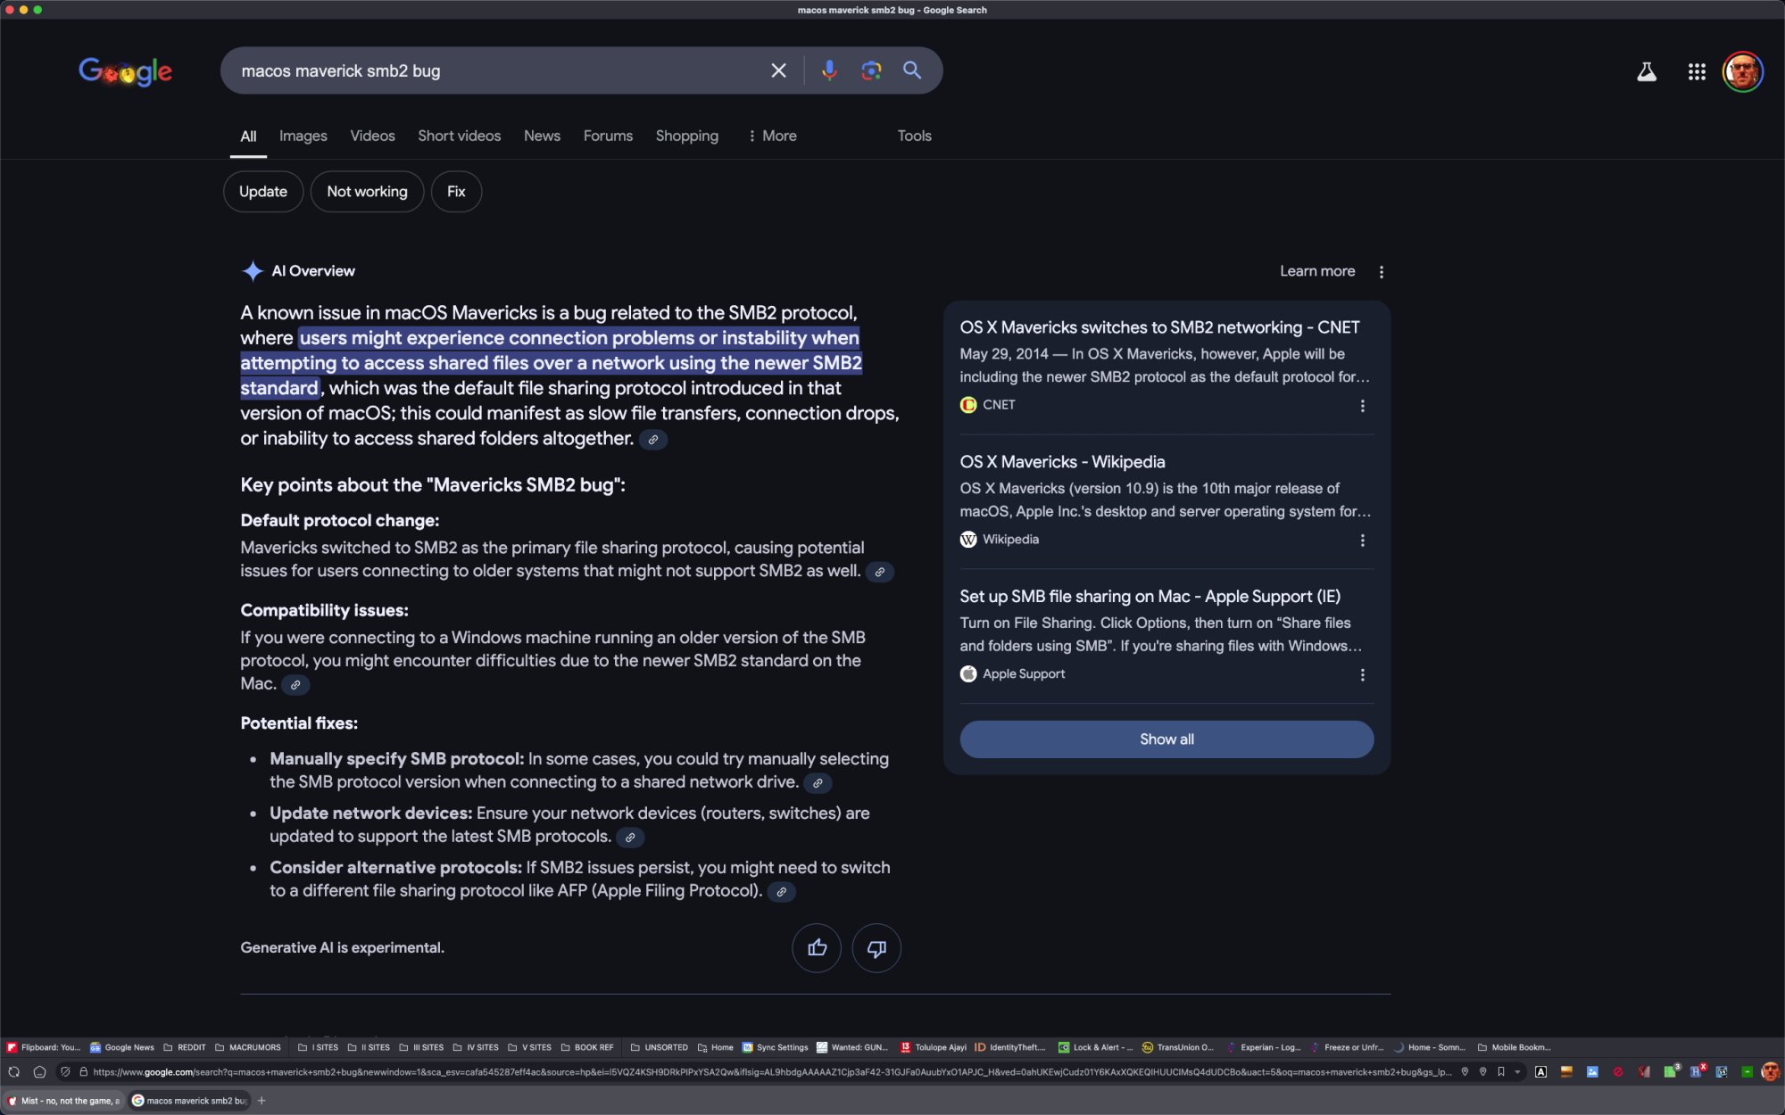Click the thumbs down feedback icon
1785x1115 pixels.
point(876,948)
